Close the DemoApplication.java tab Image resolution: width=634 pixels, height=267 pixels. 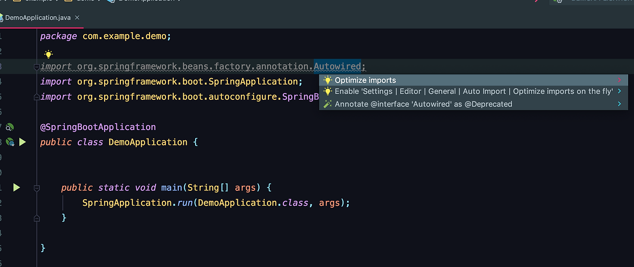77,18
